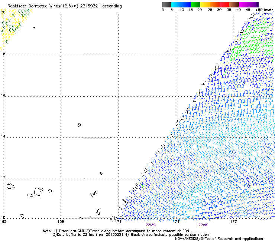Viewport: 275px width, 241px height.
Task: Click the red 30-35 knots legend color
Action: pos(224,4)
